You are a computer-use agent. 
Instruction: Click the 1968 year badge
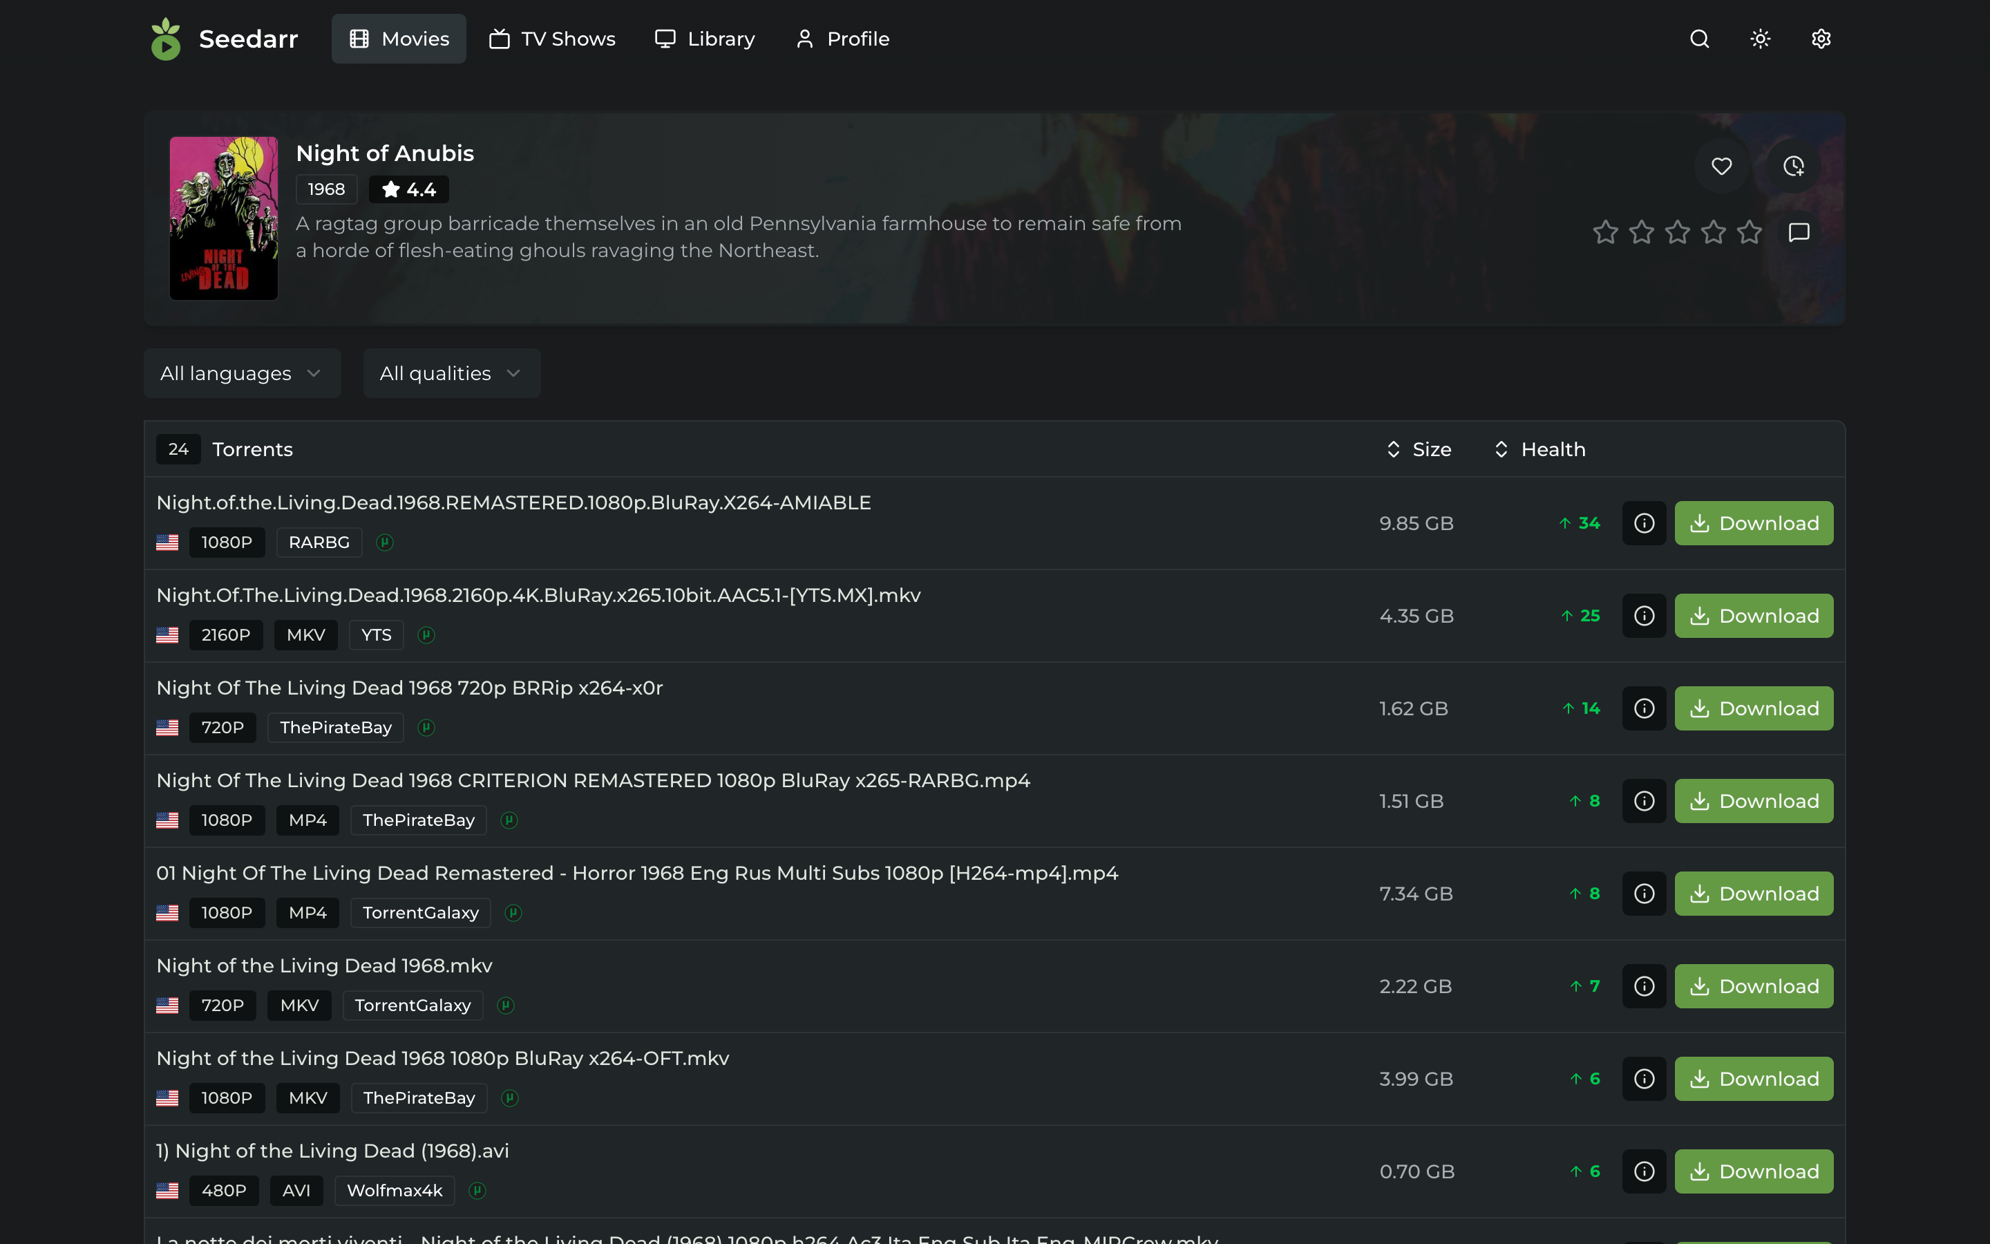pyautogui.click(x=326, y=189)
